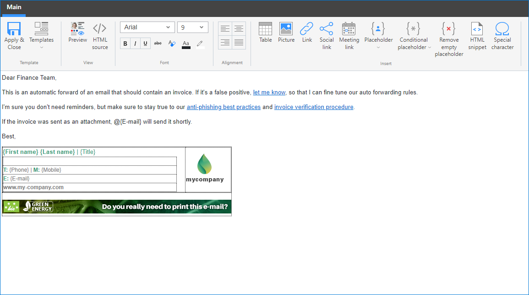Toggle bold formatting
The height and width of the screenshot is (295, 529).
pos(125,43)
